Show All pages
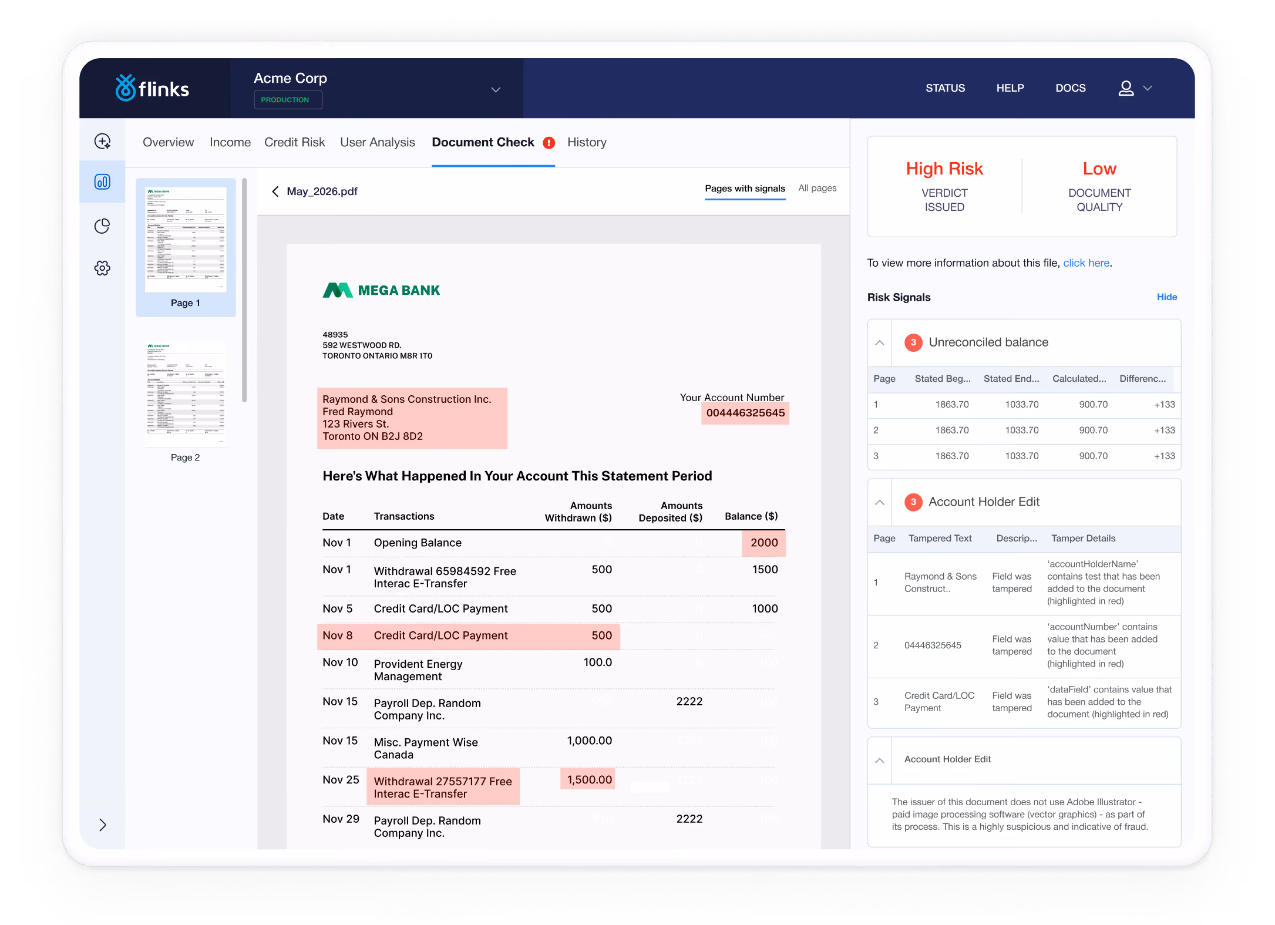Viewport: 1275px width, 925px height. coord(817,188)
